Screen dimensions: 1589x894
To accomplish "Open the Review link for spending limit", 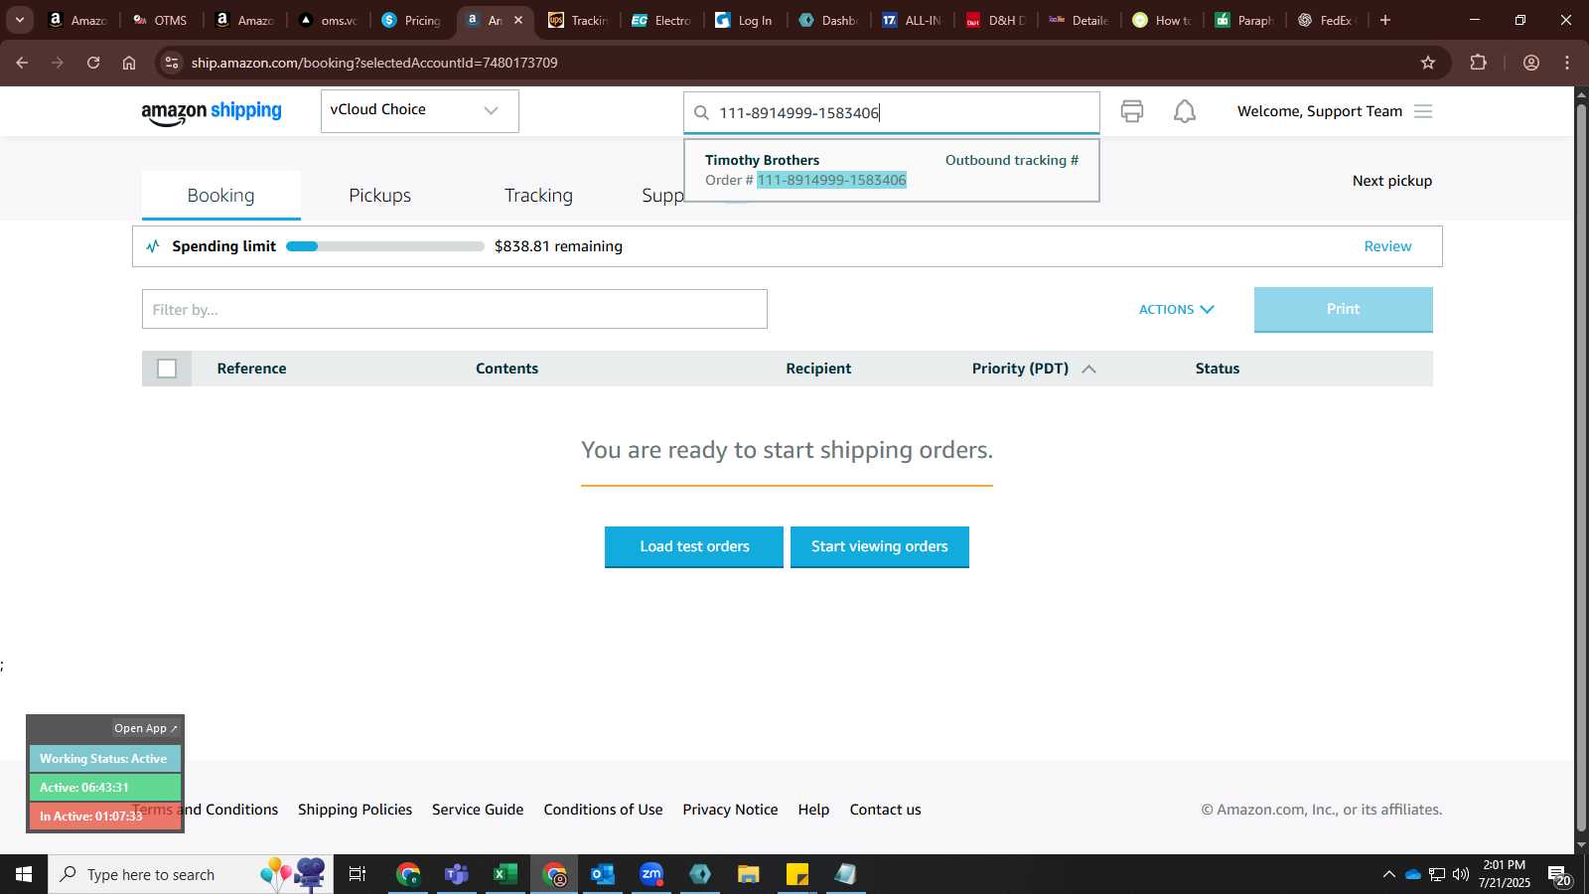I will tap(1387, 246).
